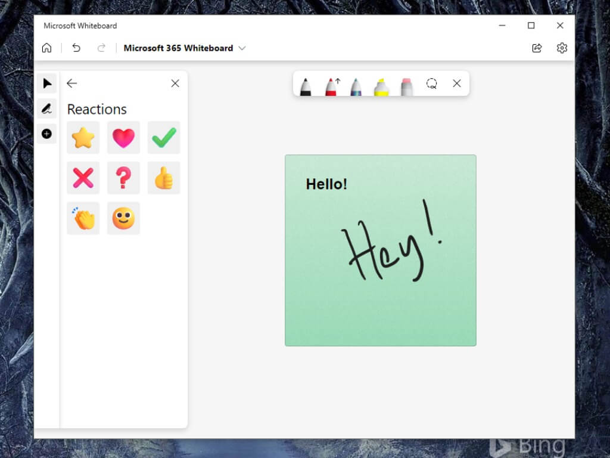Redo the last undone action
The width and height of the screenshot is (610, 458).
(x=101, y=48)
